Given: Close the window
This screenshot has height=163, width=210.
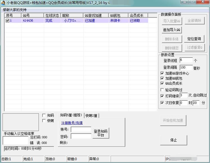Looking at the screenshot, I should pos(203,2).
